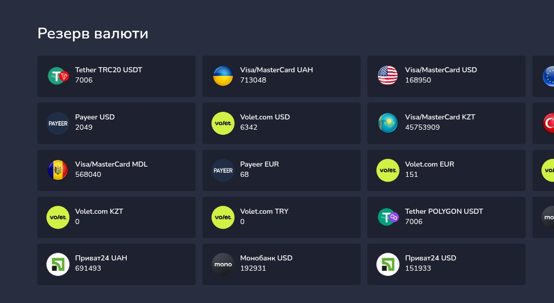
Task: Click the Tether POLYGON USDT icon
Action: click(388, 217)
